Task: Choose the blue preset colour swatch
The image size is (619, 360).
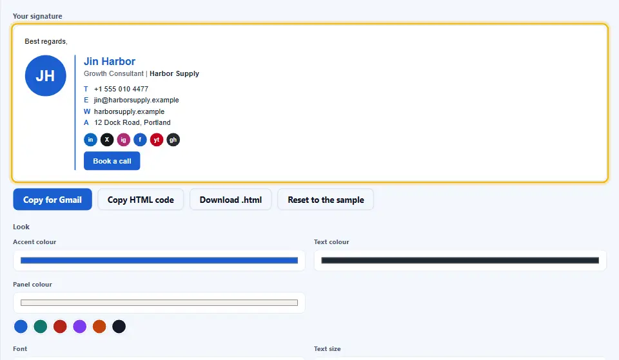Action: (x=21, y=327)
